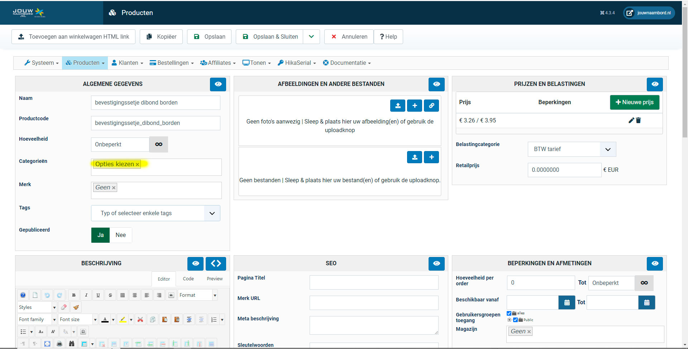Open fullscreen mode in the editor
Screen dimensions: 688x349
tap(47, 344)
